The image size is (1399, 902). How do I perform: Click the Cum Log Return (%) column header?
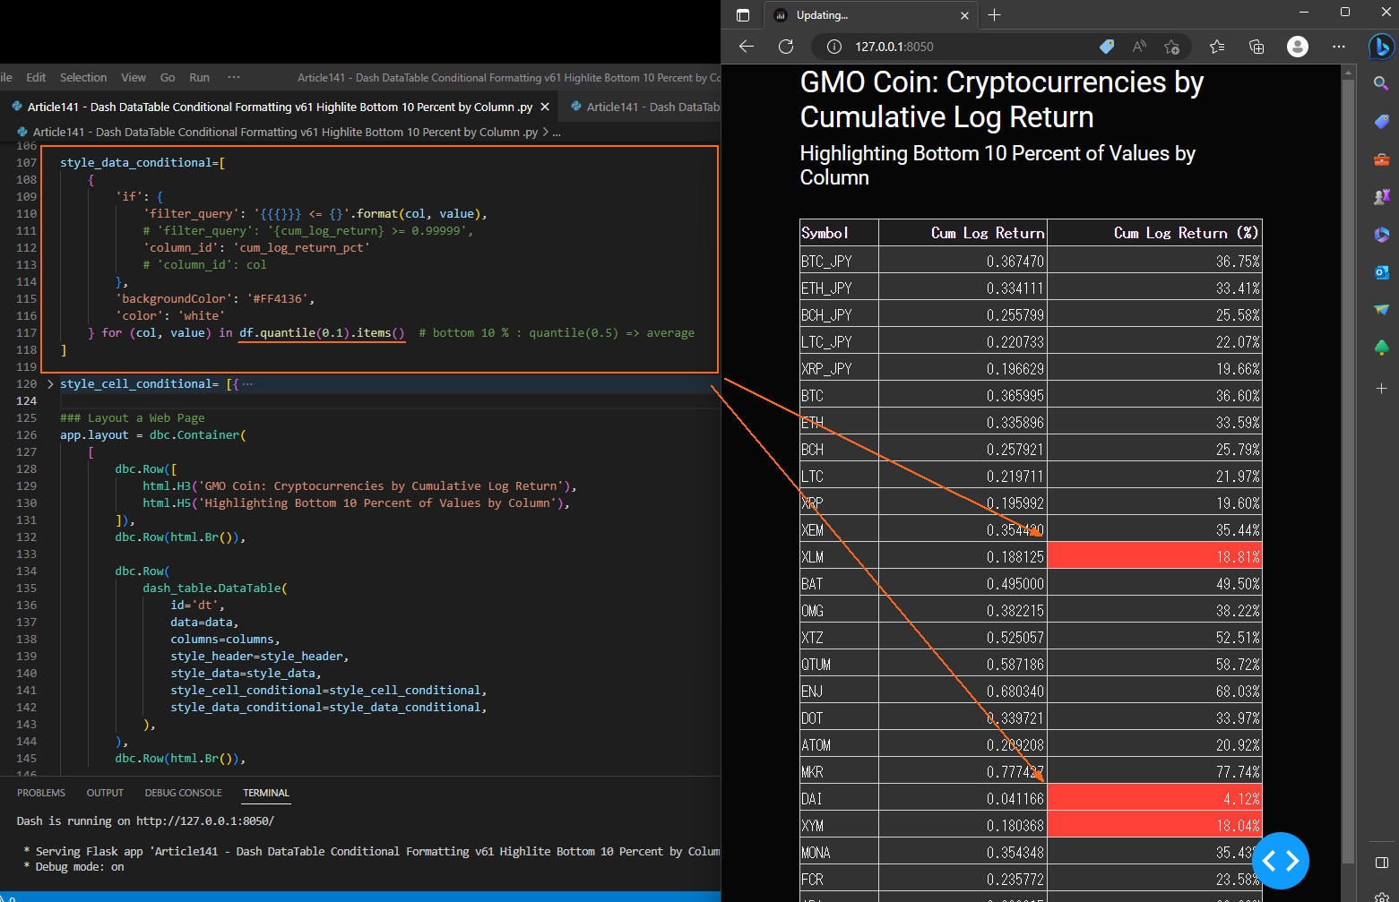1154,233
